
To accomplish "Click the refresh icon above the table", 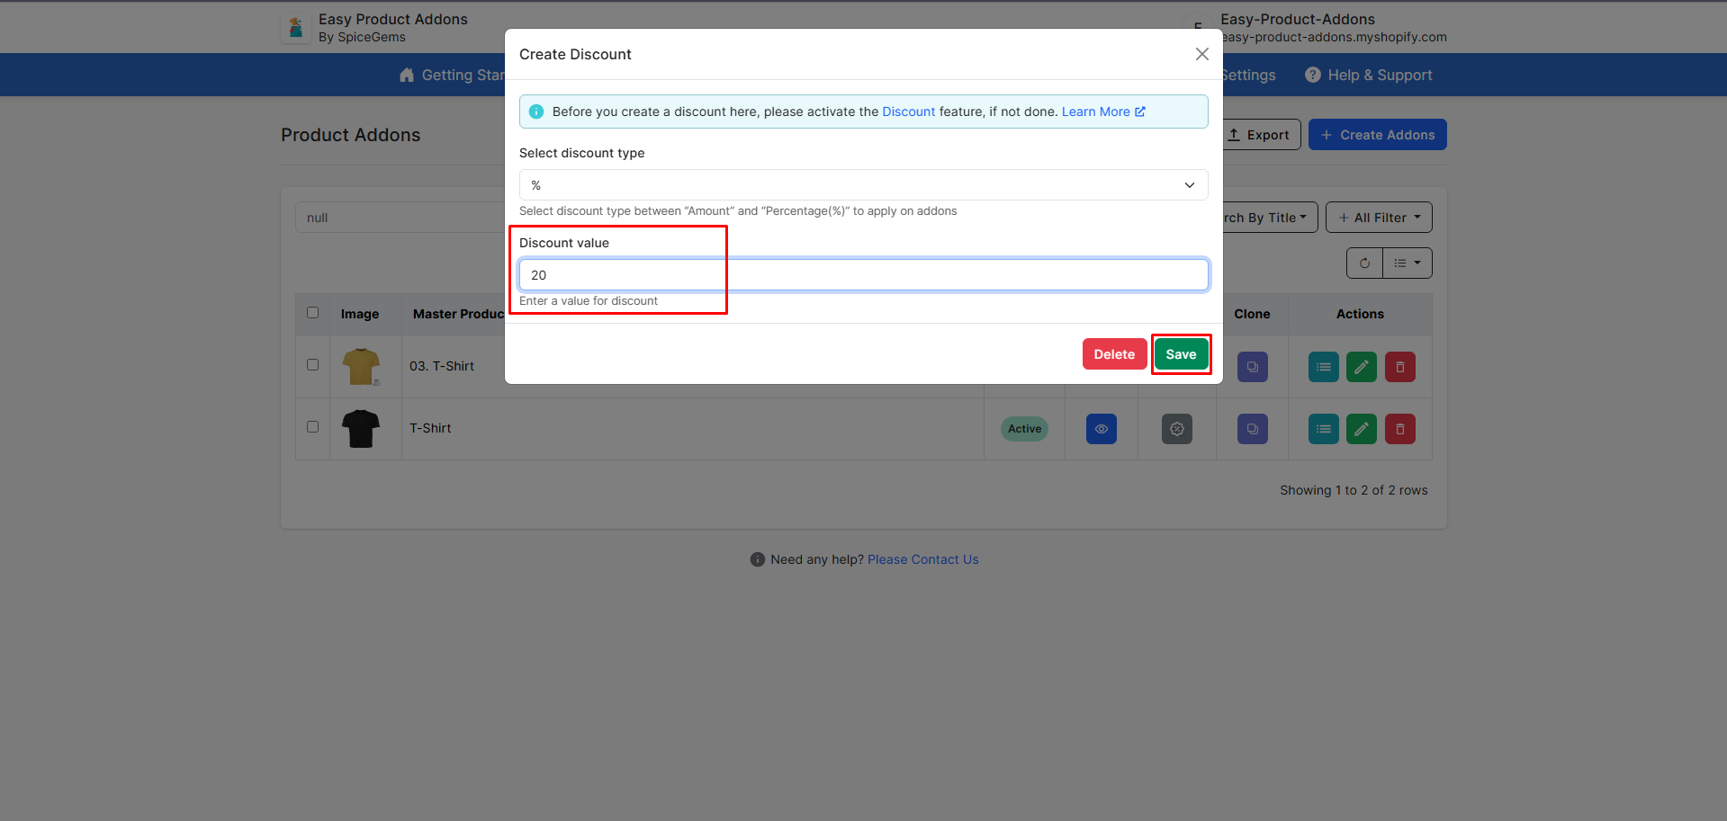I will (1364, 263).
